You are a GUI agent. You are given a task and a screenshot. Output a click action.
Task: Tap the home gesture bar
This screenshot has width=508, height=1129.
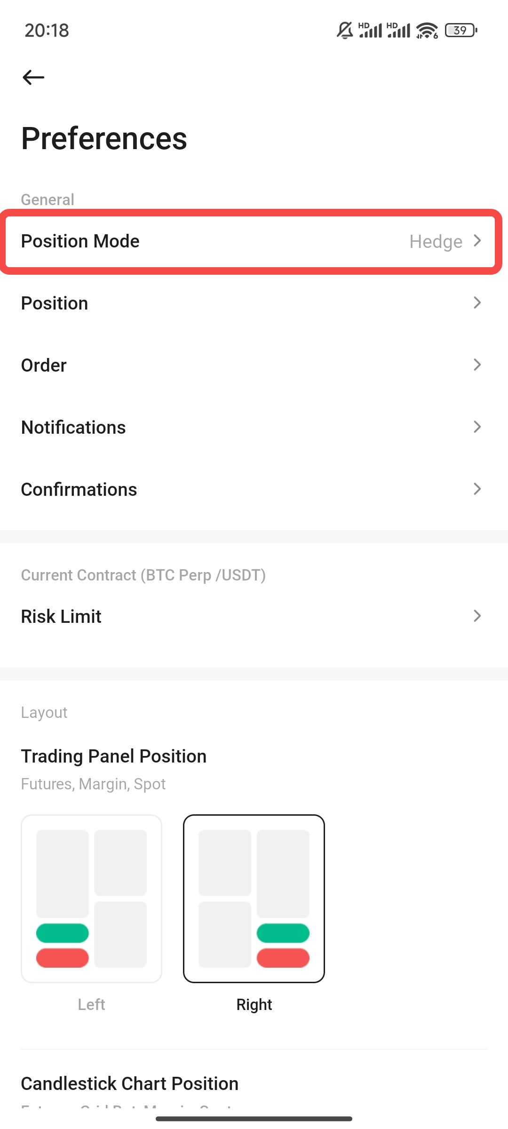click(254, 1118)
